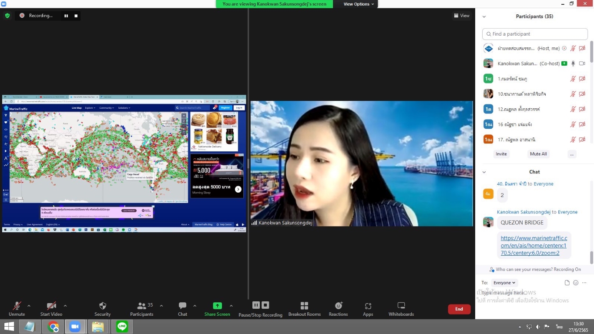Expand audio options arrow next to Unmute
594x334 pixels.
click(29, 306)
